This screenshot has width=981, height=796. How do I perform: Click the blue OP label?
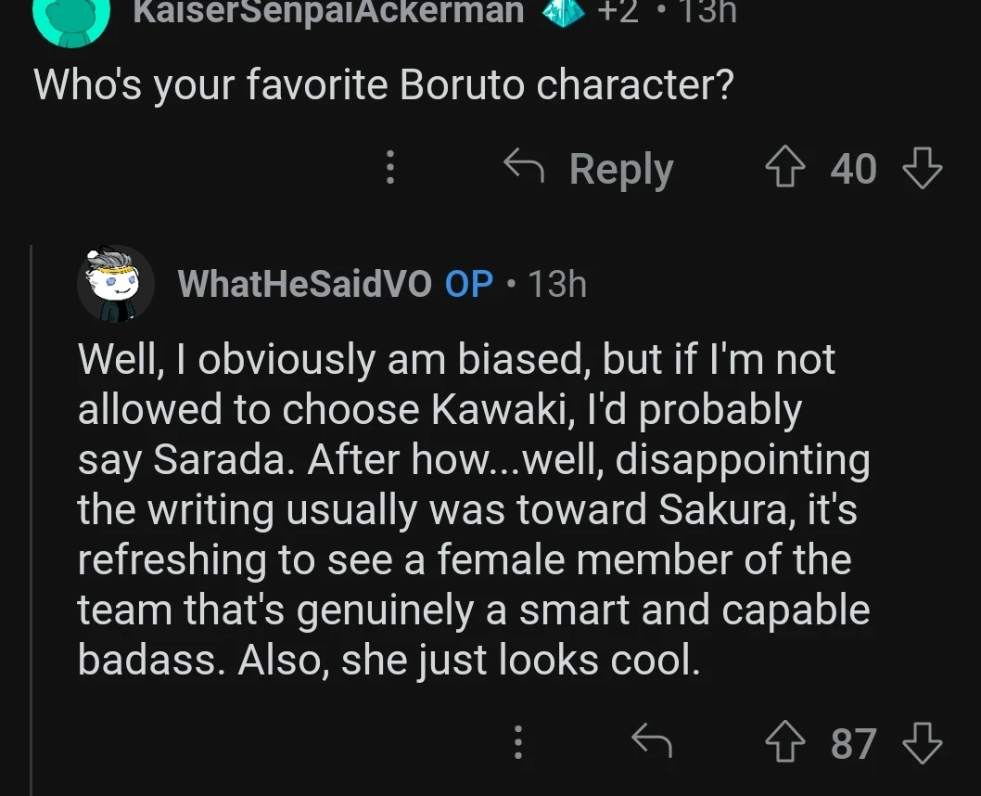pyautogui.click(x=469, y=284)
